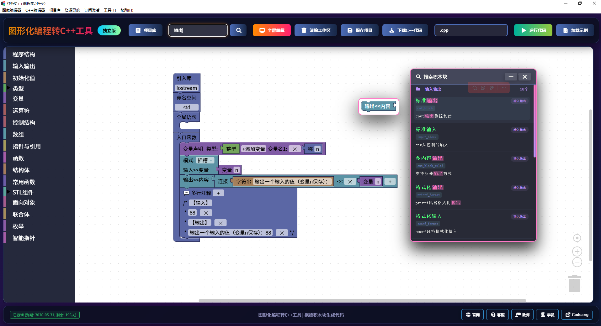Expand the 类型 category in the sidebar
The image size is (601, 326).
(18, 89)
